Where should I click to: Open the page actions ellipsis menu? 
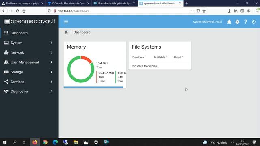tap(192, 11)
